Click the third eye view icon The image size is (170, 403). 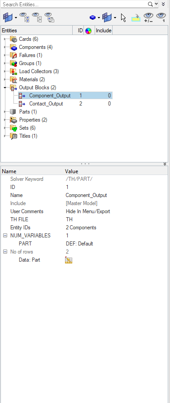click(x=49, y=17)
